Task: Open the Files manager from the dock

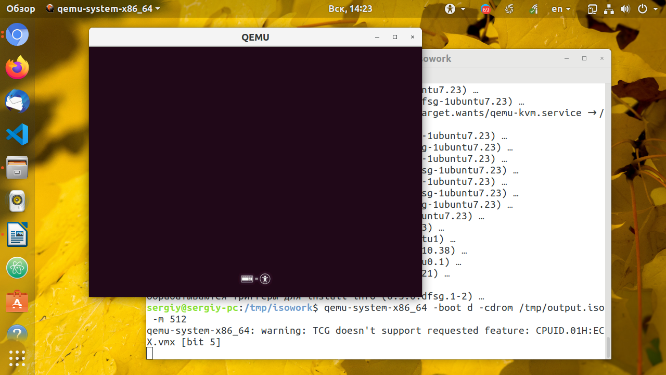Action: 17,168
